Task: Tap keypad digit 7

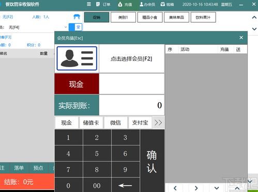Action: click(x=69, y=170)
